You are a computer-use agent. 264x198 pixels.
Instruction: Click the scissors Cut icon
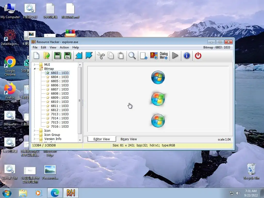(101, 56)
